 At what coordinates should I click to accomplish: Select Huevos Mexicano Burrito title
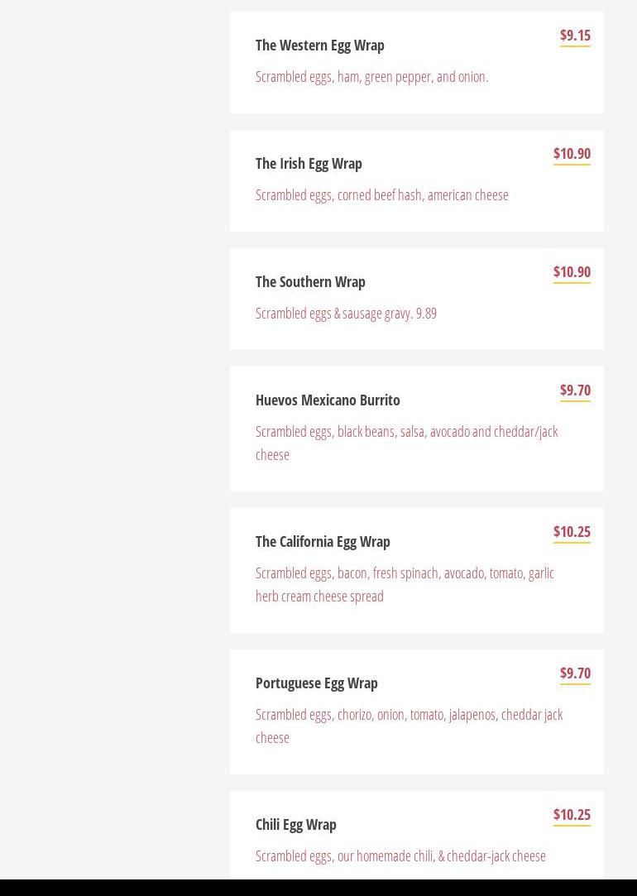click(328, 400)
